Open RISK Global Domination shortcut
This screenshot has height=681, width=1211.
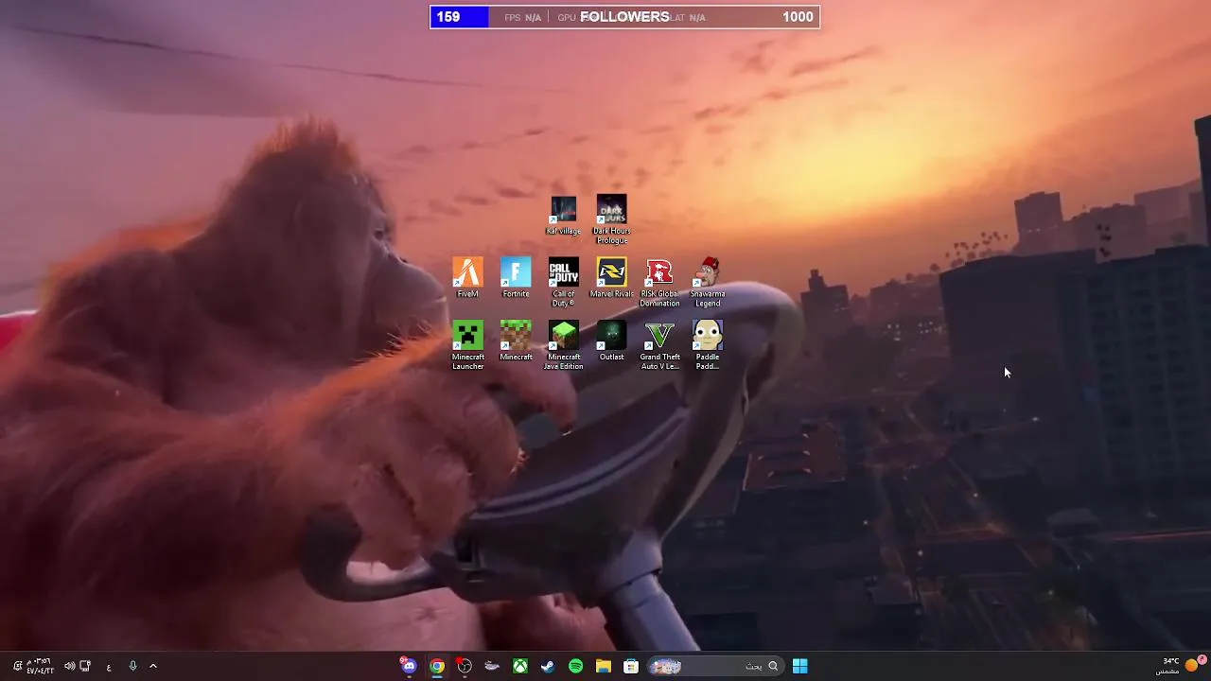[659, 282]
